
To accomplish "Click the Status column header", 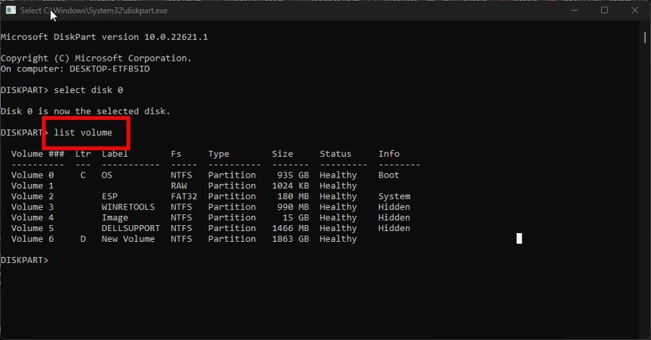I will tap(335, 154).
